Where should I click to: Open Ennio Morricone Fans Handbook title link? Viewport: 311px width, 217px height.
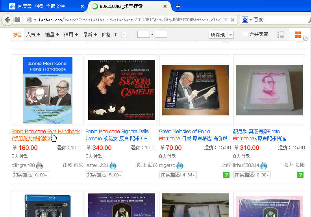tap(46, 135)
